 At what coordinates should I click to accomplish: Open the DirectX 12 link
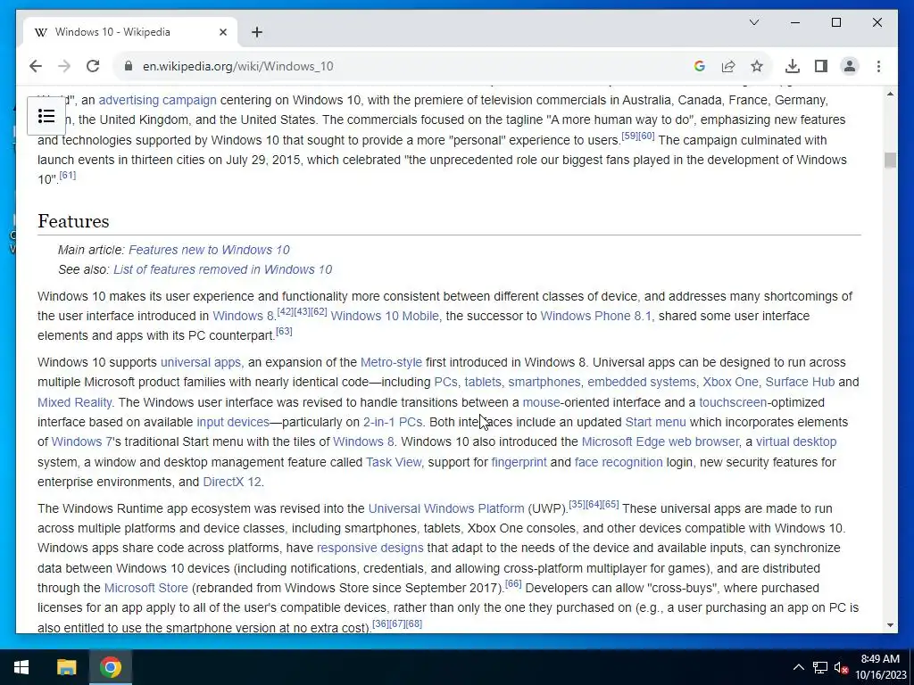pyautogui.click(x=232, y=483)
